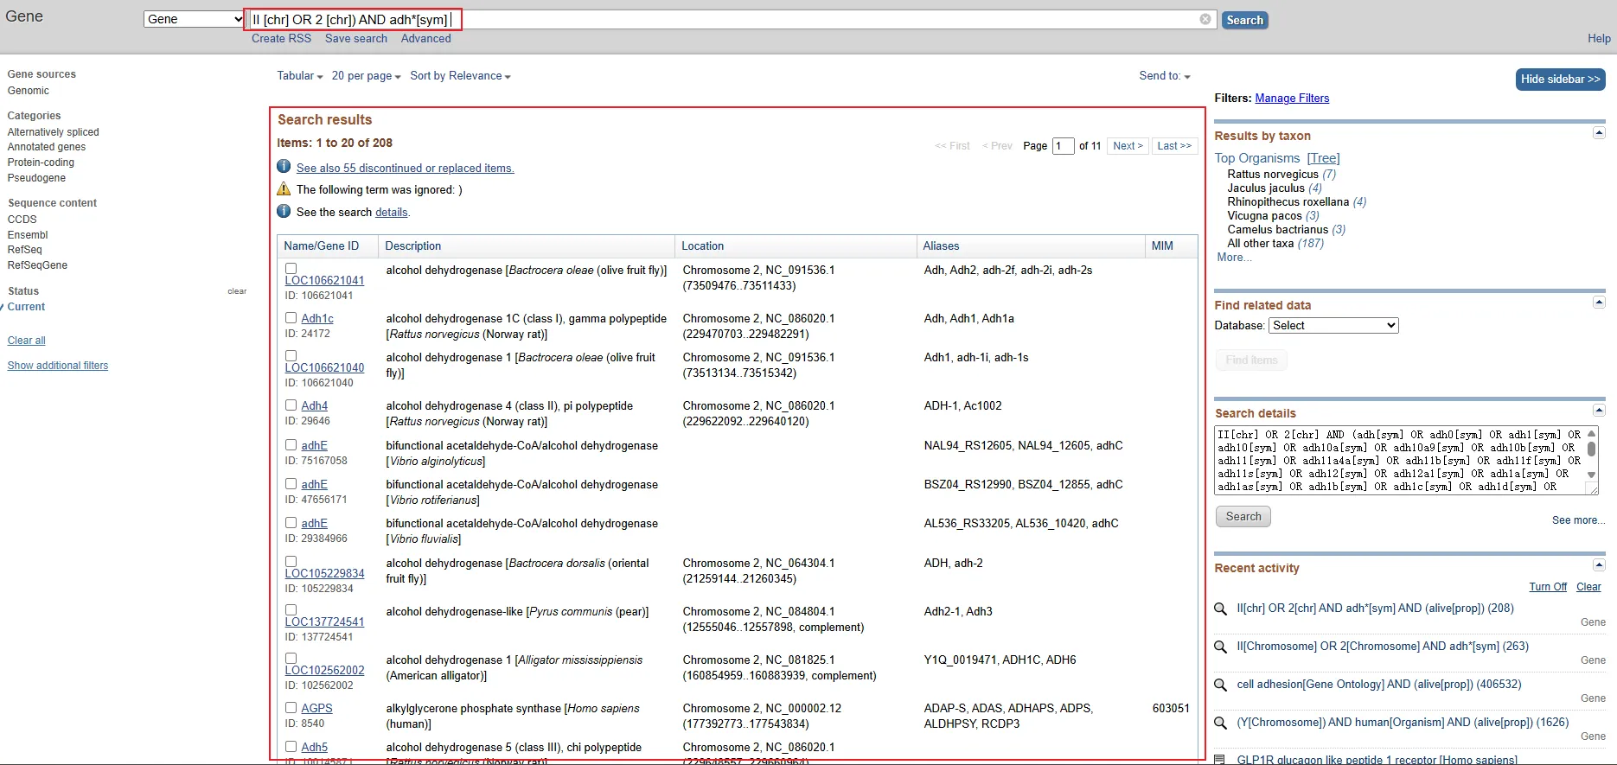This screenshot has height=765, width=1617.
Task: Select the AGPS gene checkbox
Action: [291, 708]
